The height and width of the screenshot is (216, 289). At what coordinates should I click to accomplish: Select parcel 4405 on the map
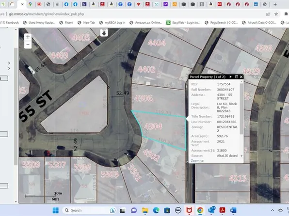tap(81, 38)
